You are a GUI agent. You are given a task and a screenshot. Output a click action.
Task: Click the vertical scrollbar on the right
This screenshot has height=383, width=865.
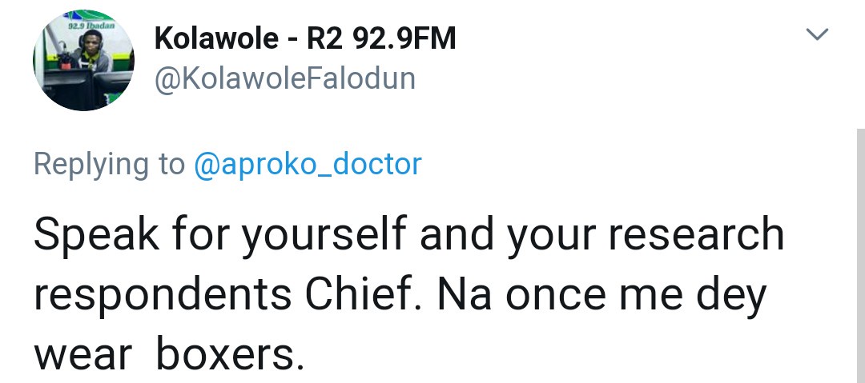tap(860, 256)
